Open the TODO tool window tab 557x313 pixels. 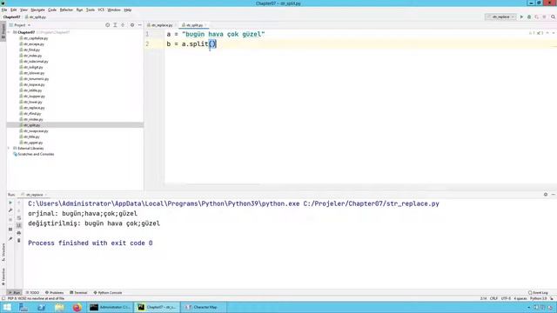tap(32, 293)
